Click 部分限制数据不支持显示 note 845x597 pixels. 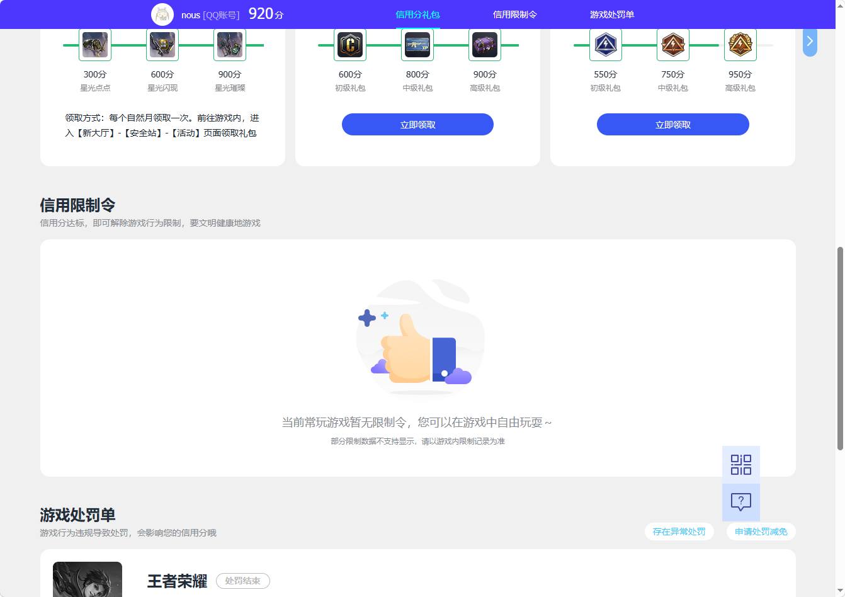coord(417,441)
